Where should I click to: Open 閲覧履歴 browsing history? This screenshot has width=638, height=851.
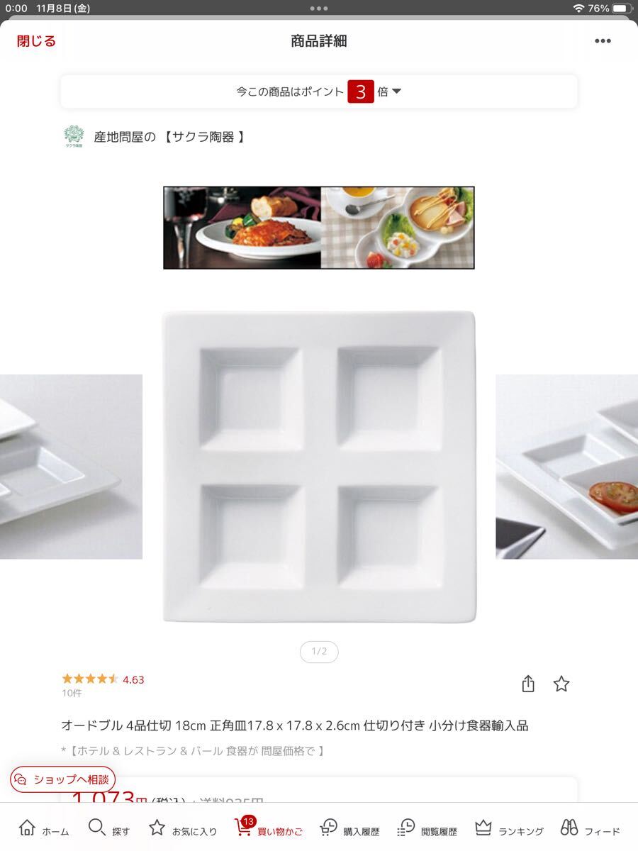(x=427, y=828)
